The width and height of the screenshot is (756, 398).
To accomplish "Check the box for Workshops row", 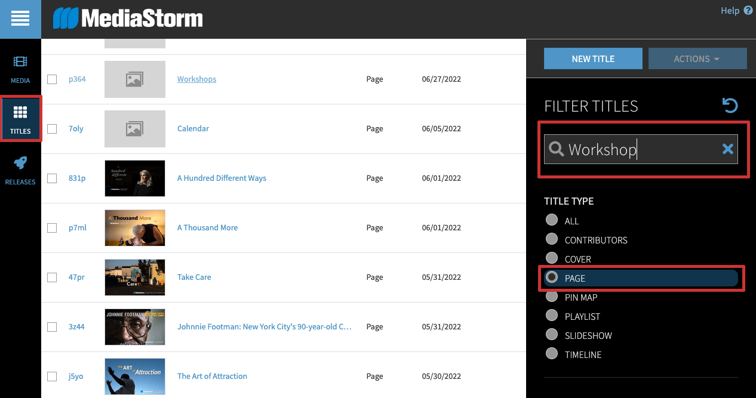I will (52, 79).
